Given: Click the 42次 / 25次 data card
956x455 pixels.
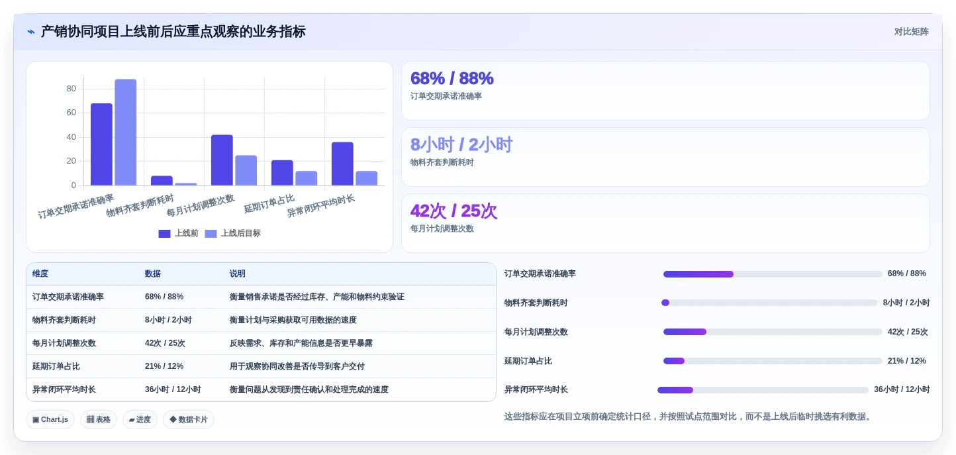Looking at the screenshot, I should pyautogui.click(x=665, y=223).
